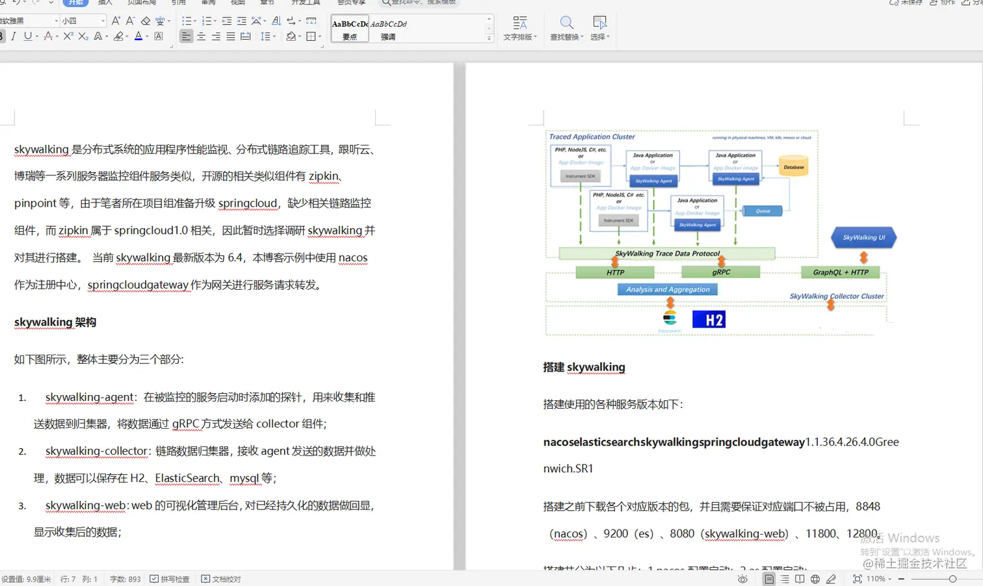
Task: Expand underline style dropdown arrow
Action: 36,36
